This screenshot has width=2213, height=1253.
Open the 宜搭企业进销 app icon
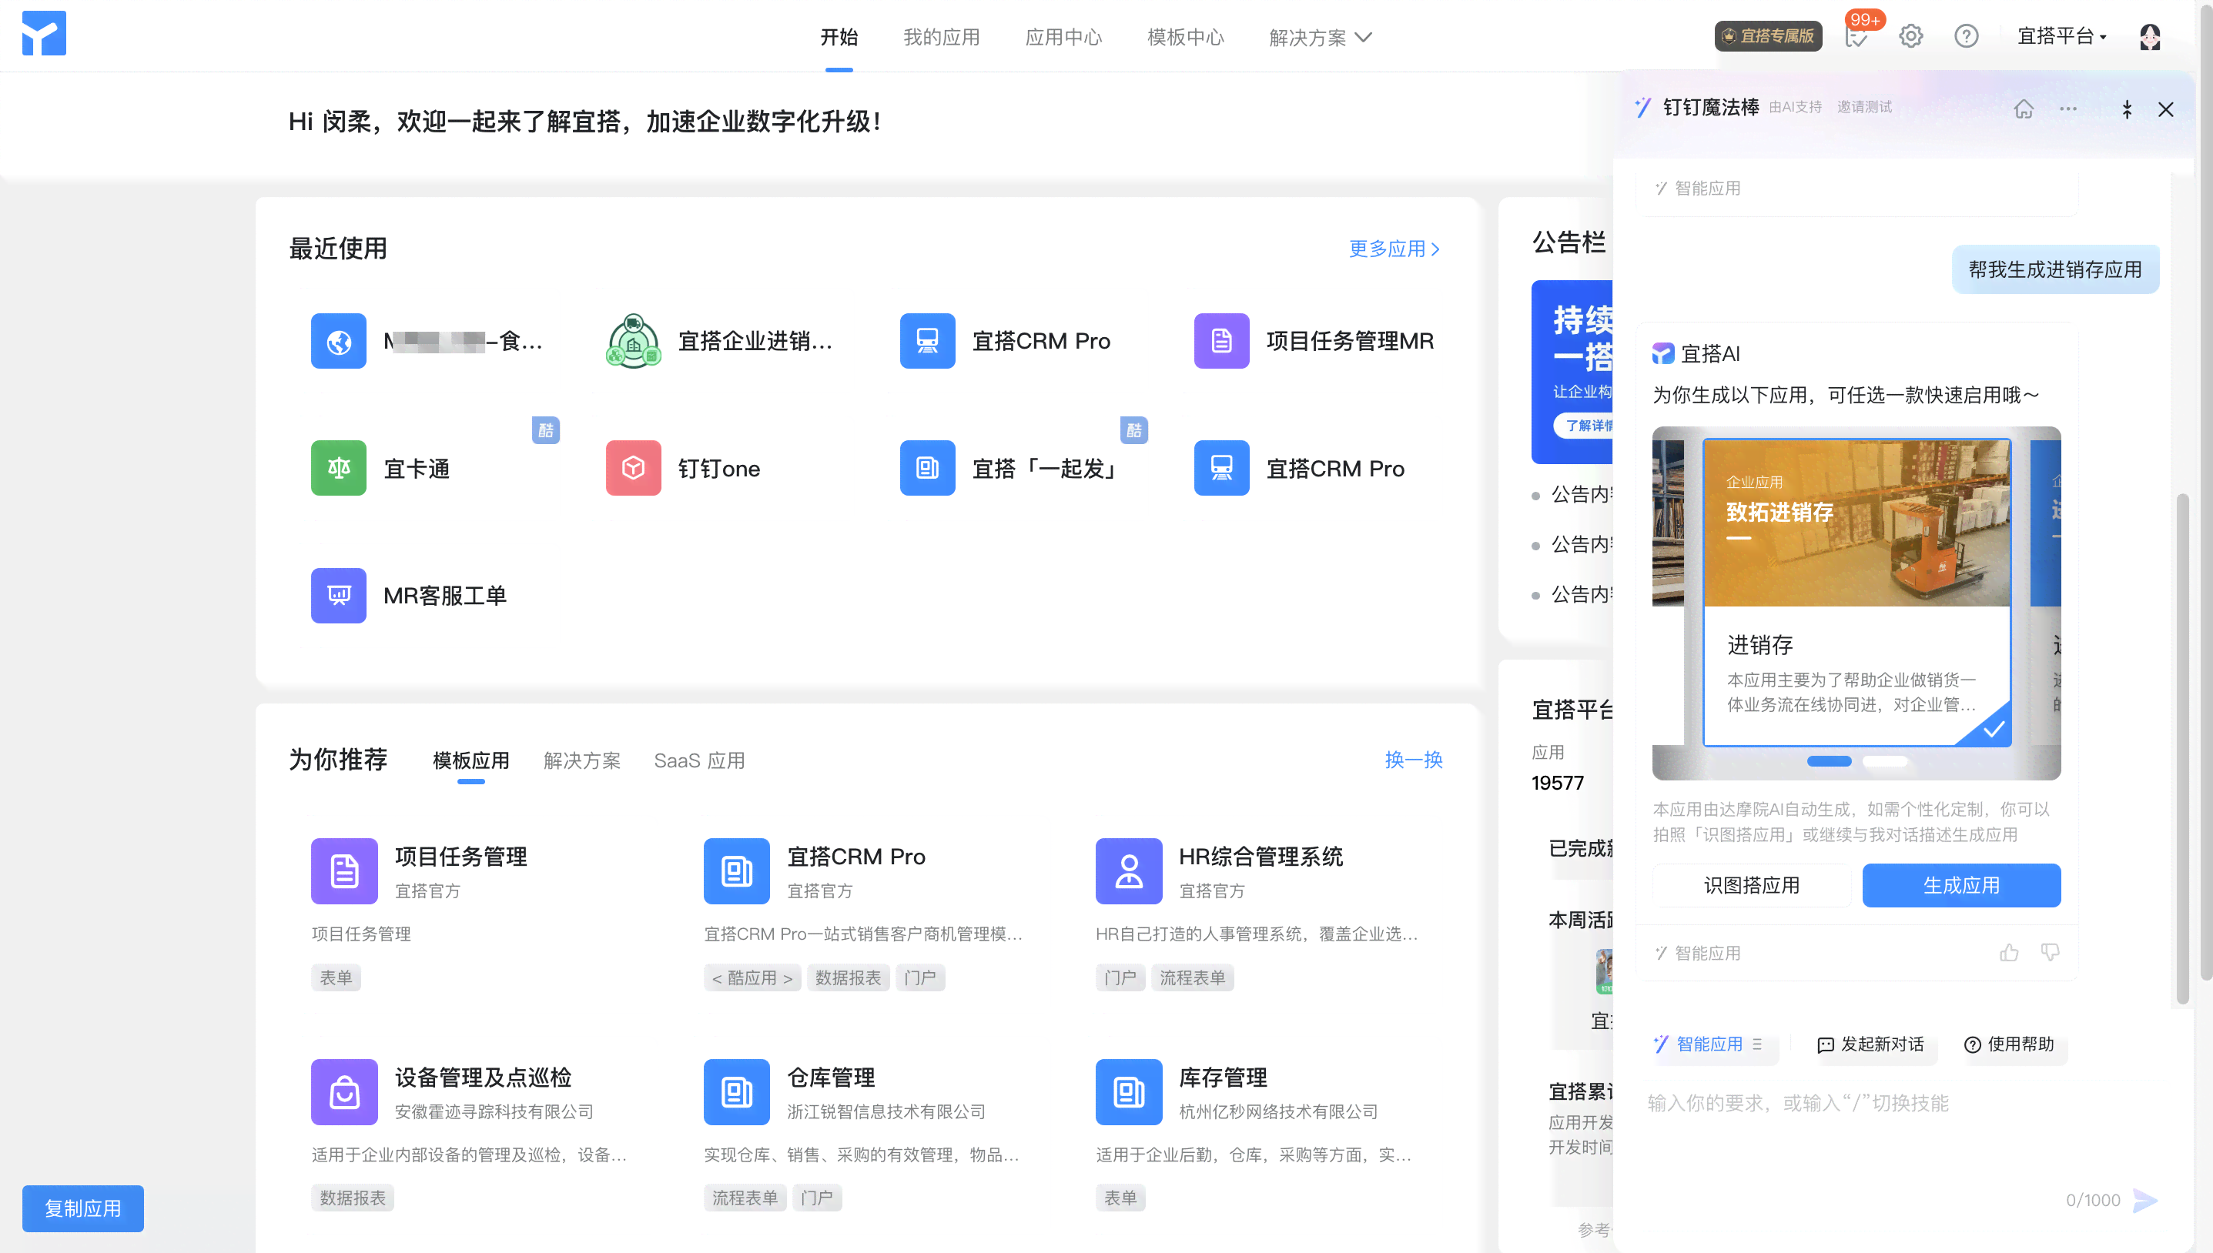[634, 341]
